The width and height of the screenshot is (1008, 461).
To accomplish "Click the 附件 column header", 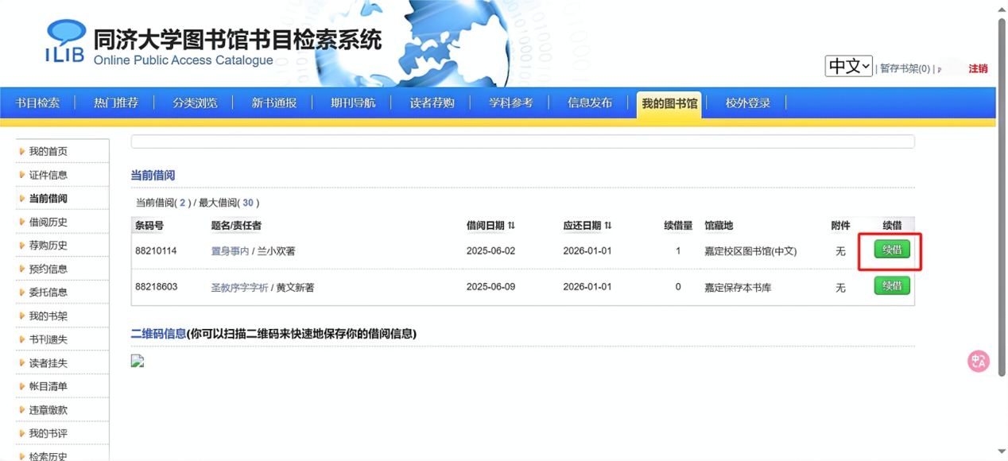I will [840, 226].
